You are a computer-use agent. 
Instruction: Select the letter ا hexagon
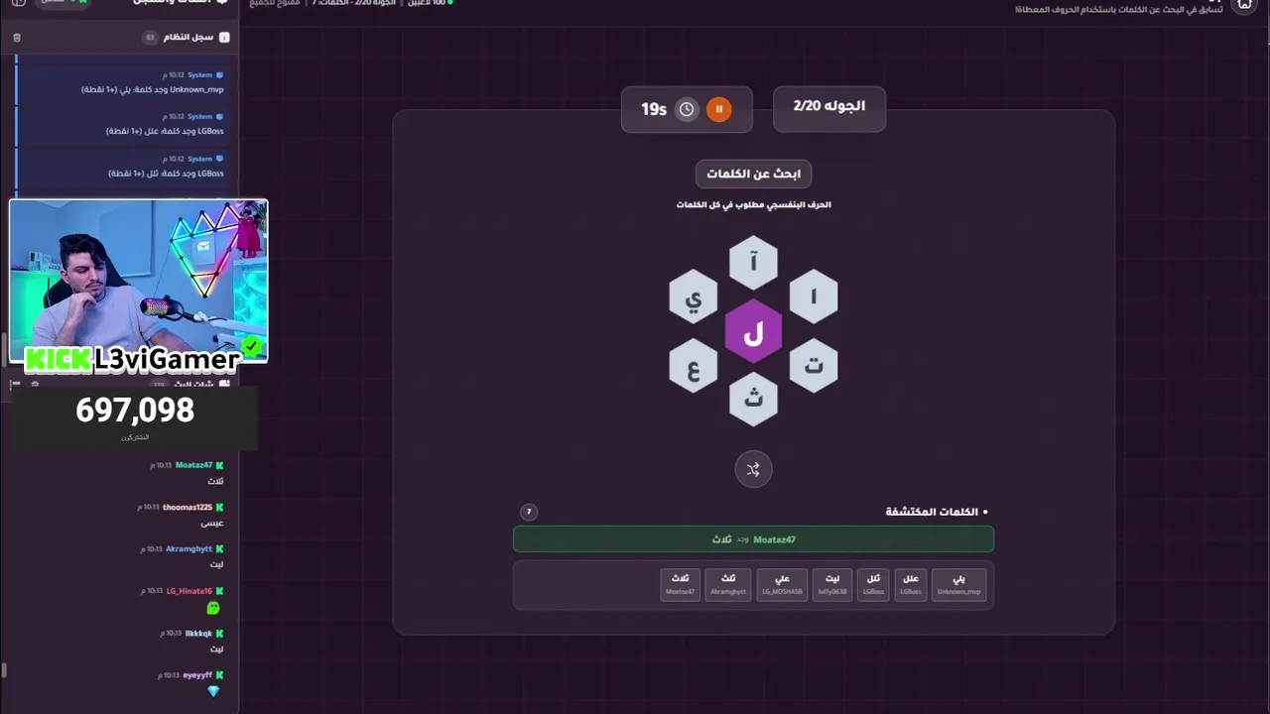(814, 297)
